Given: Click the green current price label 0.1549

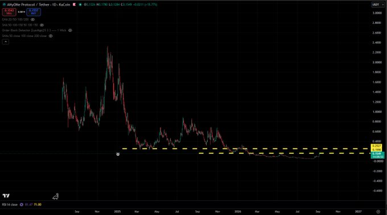Looking at the screenshot, I should pos(377,154).
